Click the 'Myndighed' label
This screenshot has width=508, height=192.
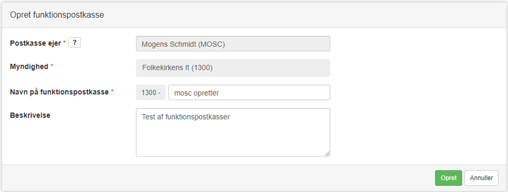[x=29, y=67]
